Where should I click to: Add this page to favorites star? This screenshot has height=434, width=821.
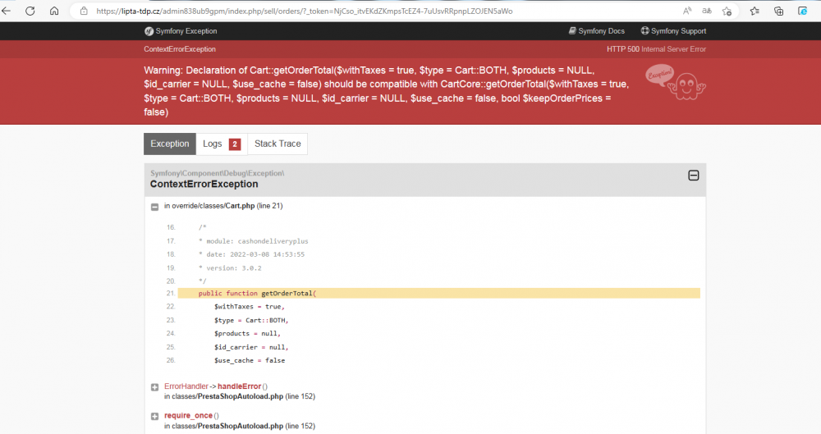pos(727,11)
